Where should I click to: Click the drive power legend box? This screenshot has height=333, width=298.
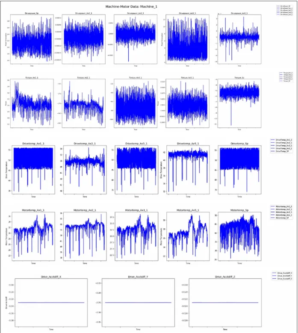click(x=285, y=10)
